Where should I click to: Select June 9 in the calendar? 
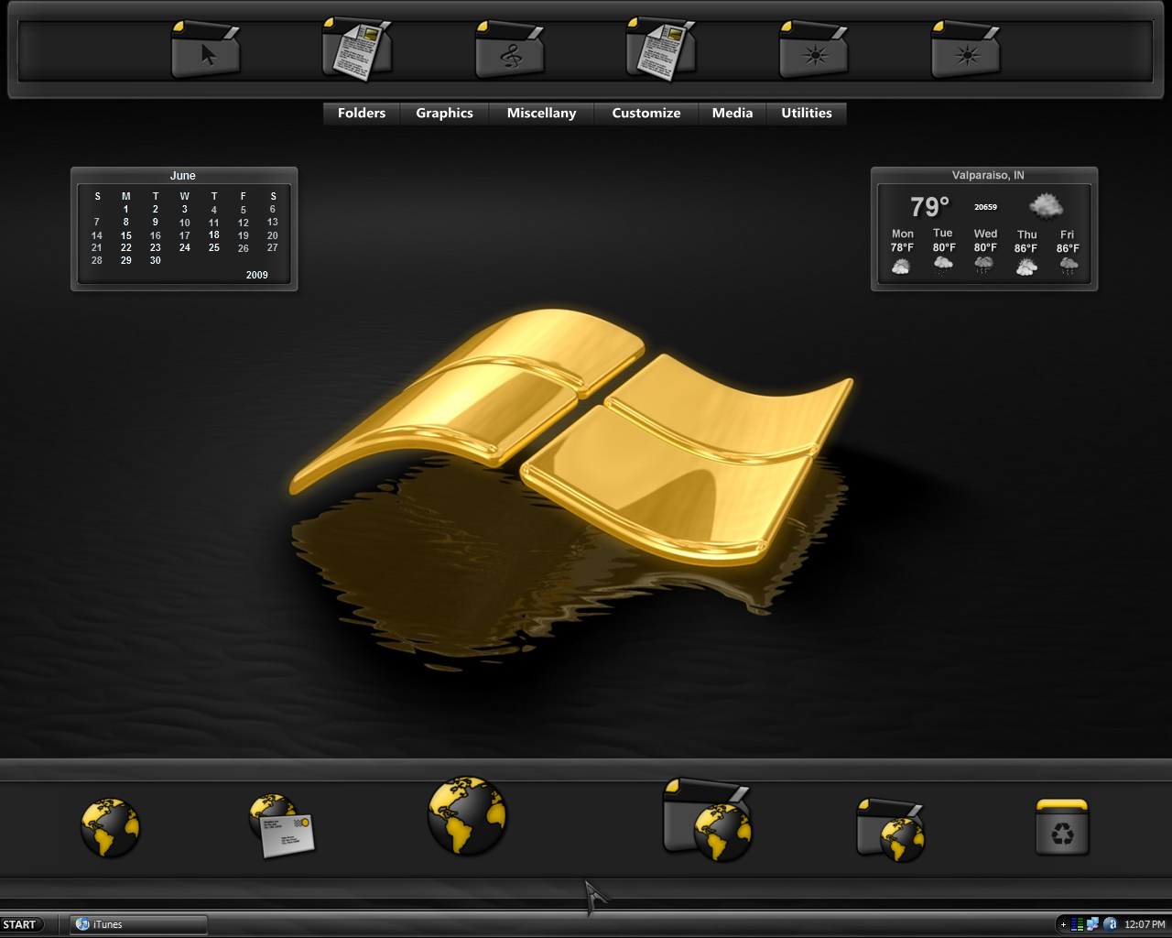[x=156, y=222]
